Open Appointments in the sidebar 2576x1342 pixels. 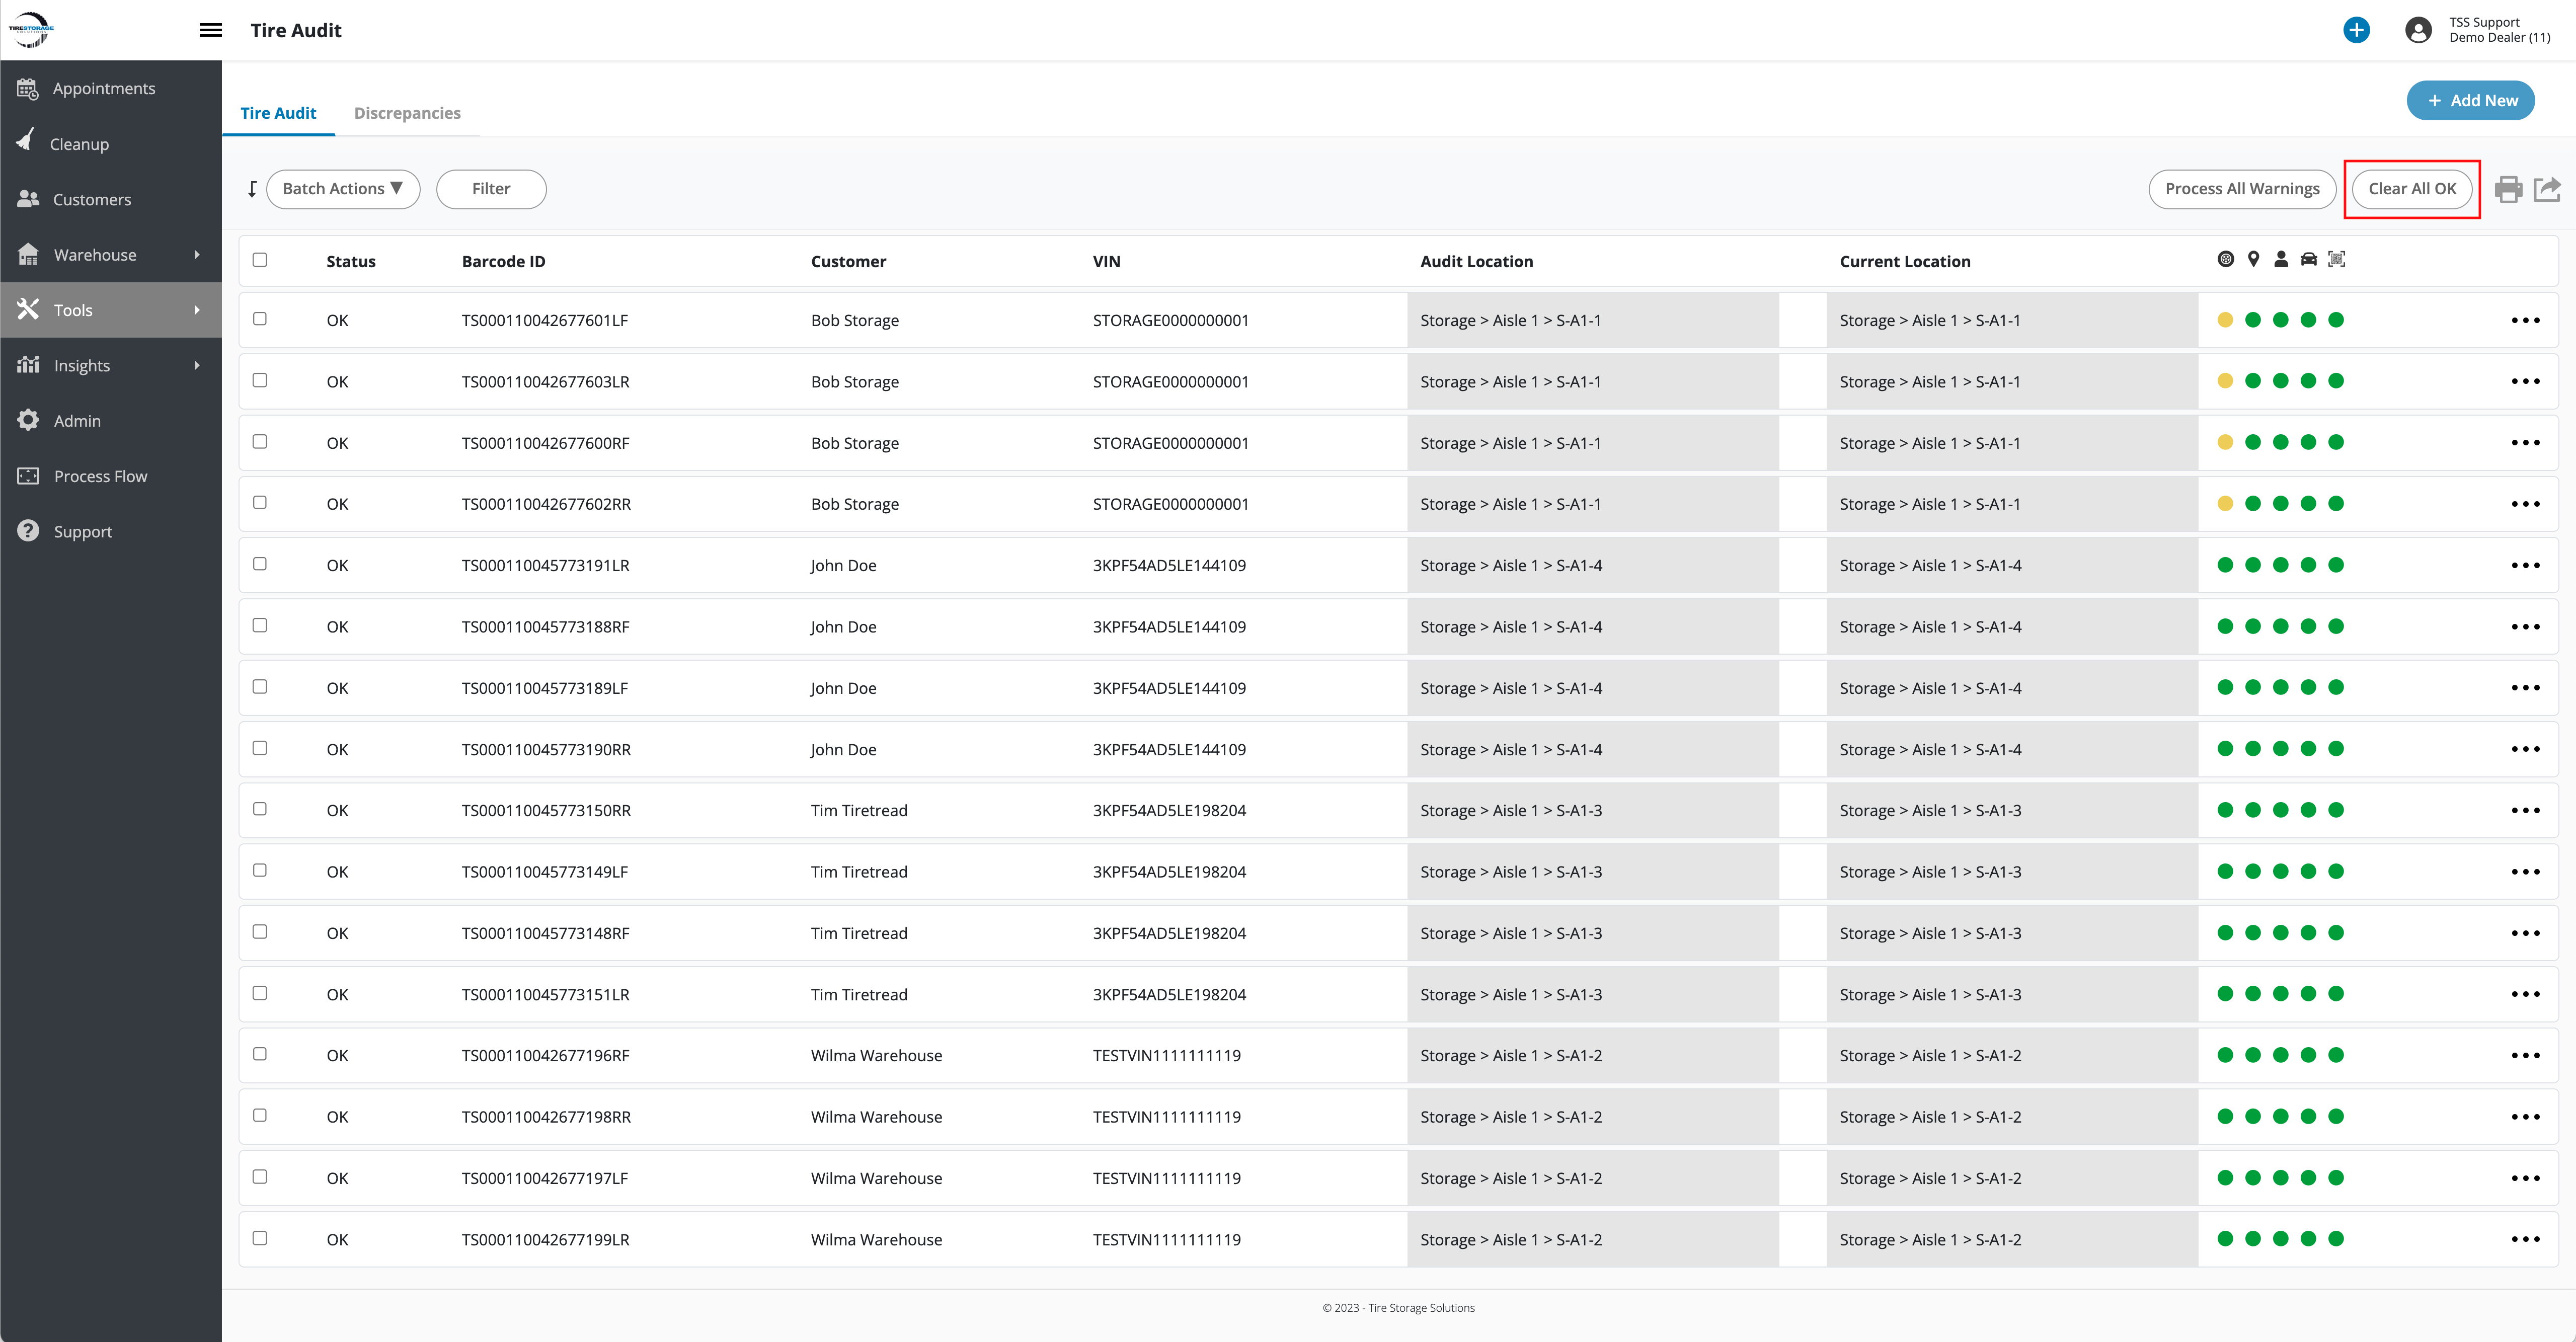click(104, 89)
